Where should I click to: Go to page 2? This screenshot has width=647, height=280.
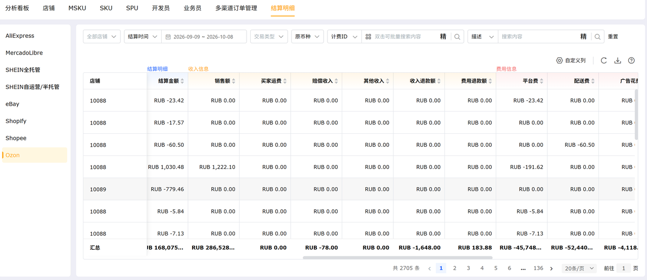click(455, 268)
